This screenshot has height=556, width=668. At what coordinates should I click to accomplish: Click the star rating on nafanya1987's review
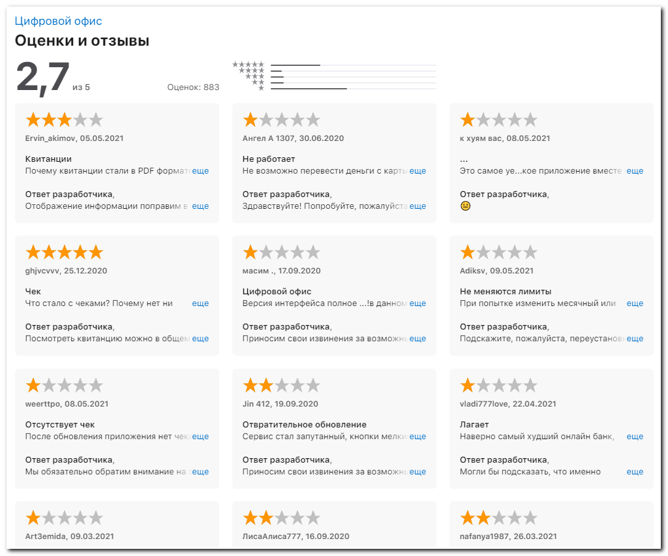tap(498, 518)
